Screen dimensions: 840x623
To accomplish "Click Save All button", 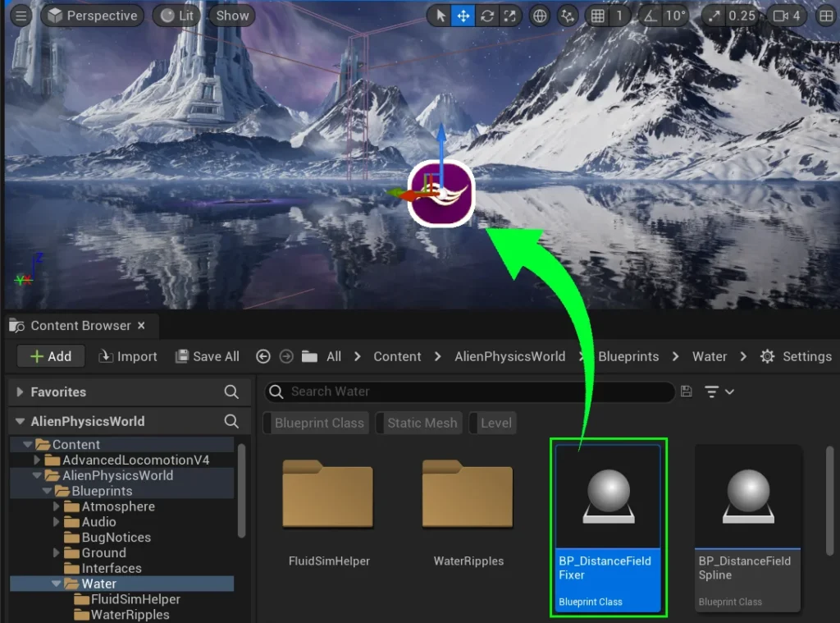I will (x=208, y=356).
